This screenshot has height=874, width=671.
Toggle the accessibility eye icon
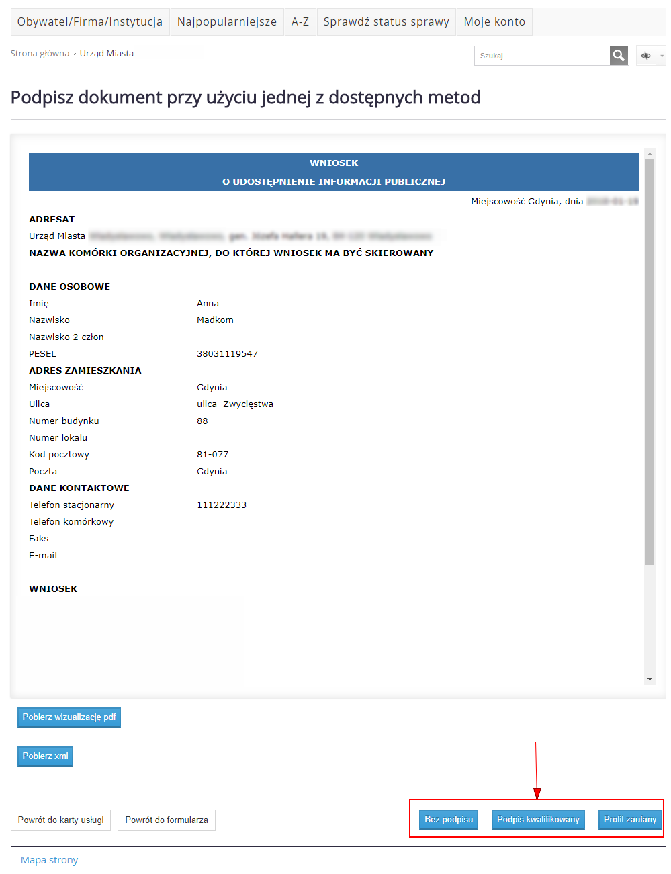tap(645, 56)
